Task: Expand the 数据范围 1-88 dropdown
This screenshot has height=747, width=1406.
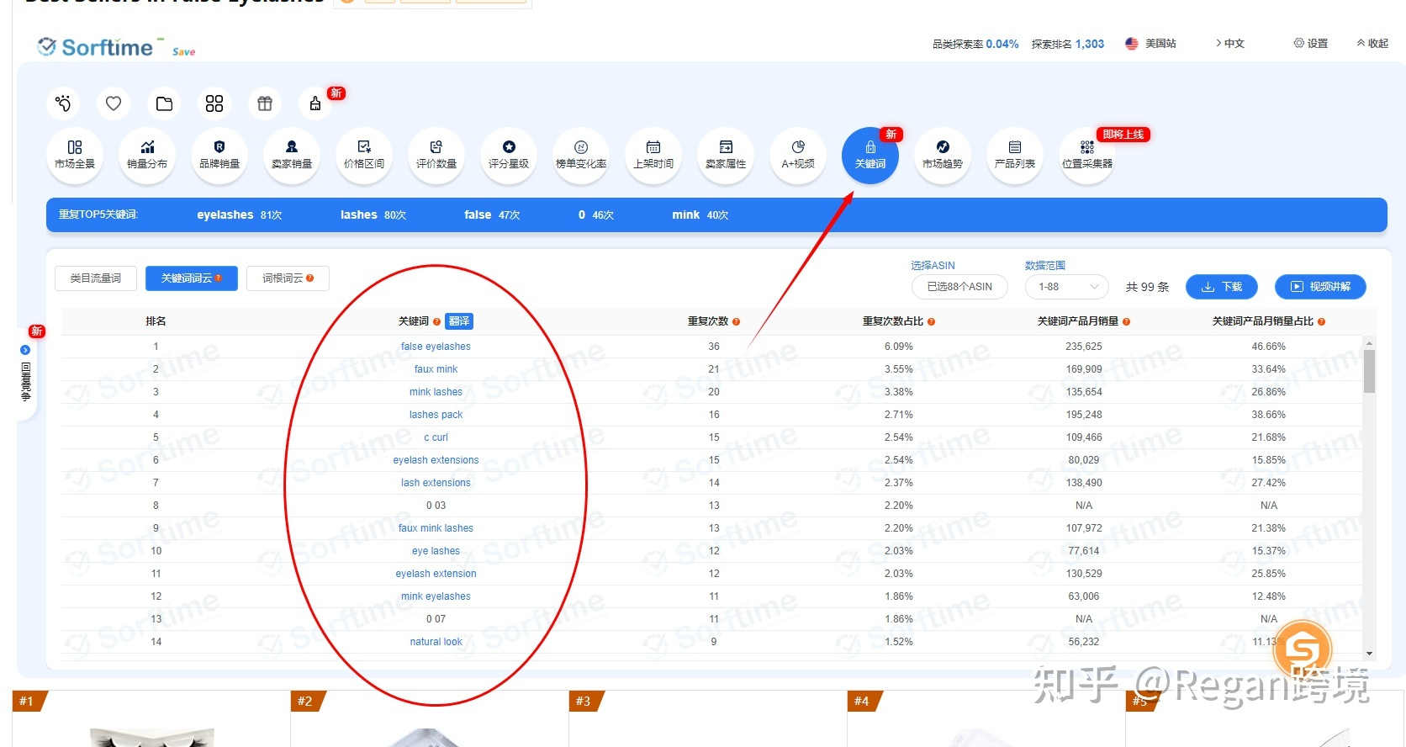Action: [1067, 287]
